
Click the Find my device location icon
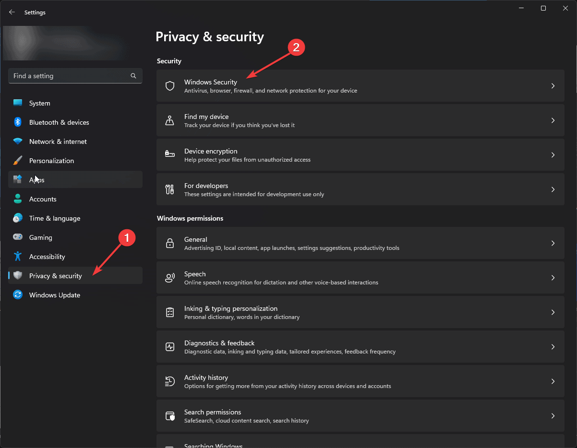(169, 120)
